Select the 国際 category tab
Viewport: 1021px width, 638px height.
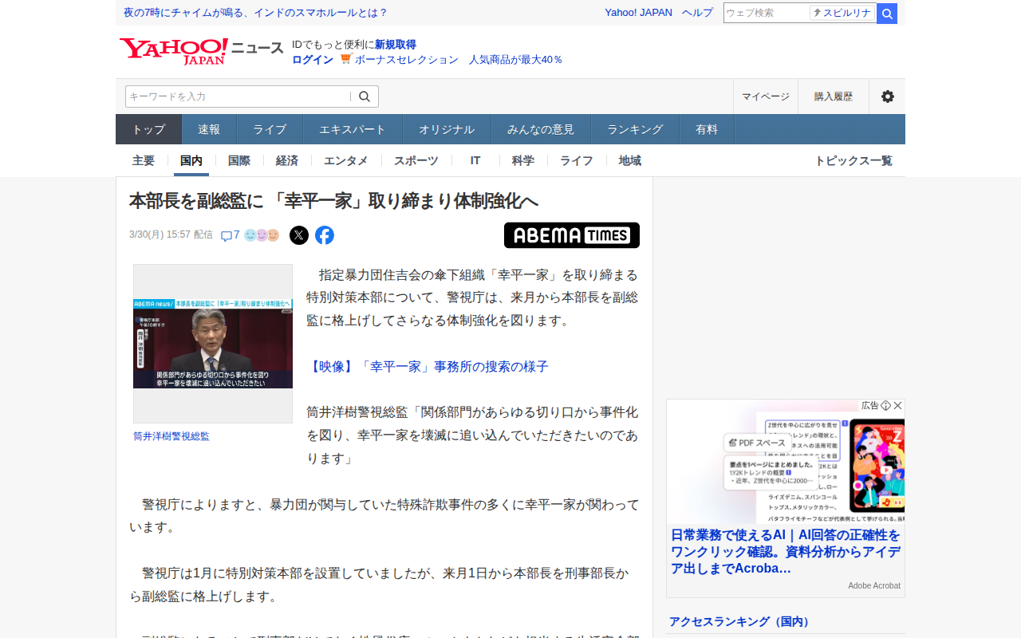tap(239, 160)
